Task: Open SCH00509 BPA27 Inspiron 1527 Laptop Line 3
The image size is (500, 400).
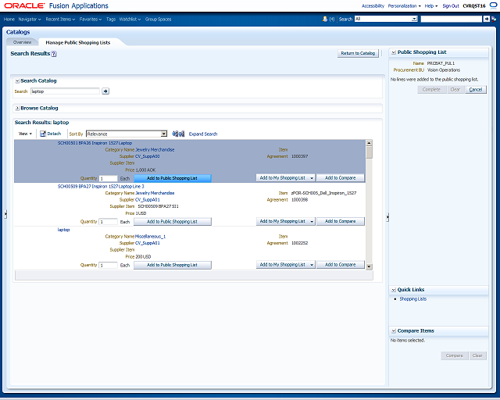Action: pyautogui.click(x=101, y=187)
